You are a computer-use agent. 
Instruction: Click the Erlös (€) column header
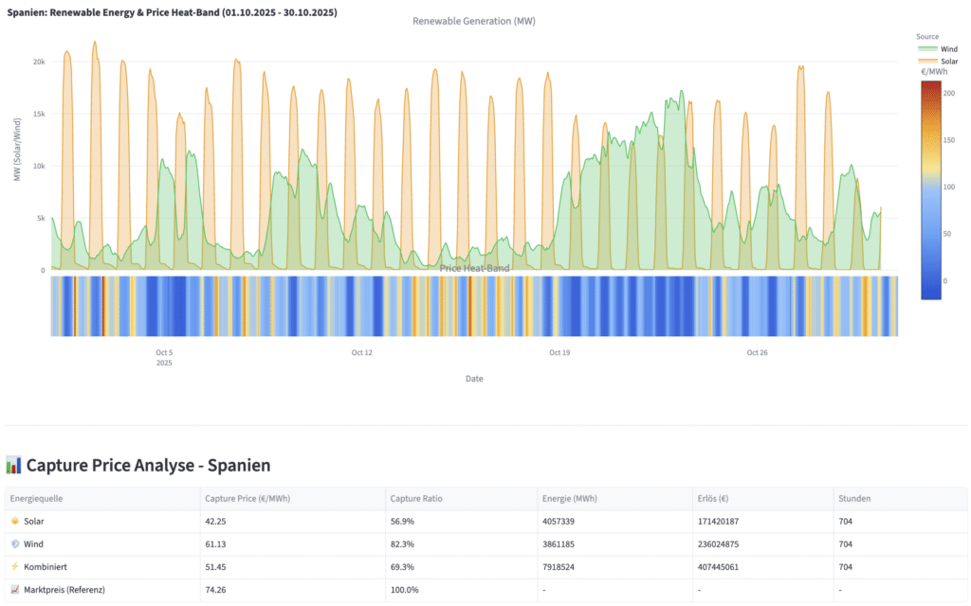click(x=713, y=498)
